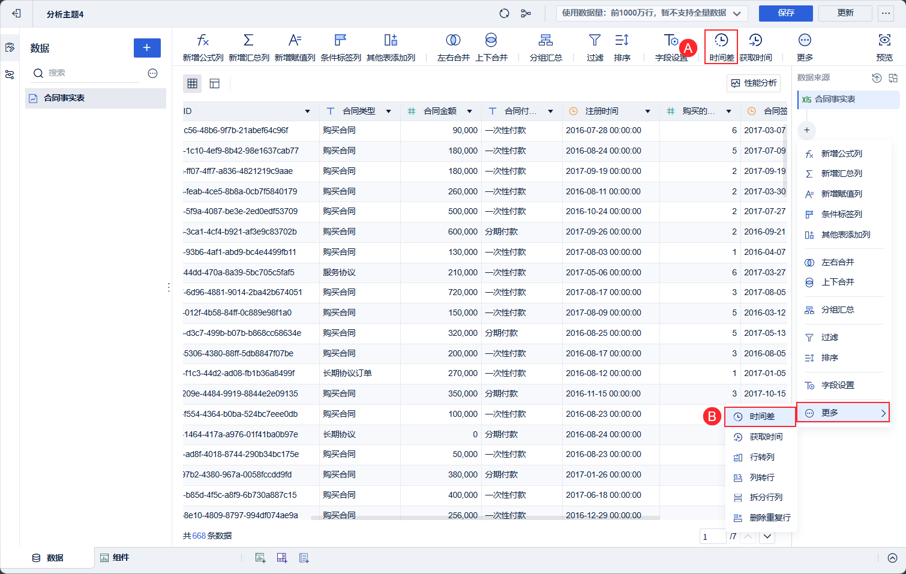
Task: Click 上下合并 in the top toolbar
Action: coord(491,47)
